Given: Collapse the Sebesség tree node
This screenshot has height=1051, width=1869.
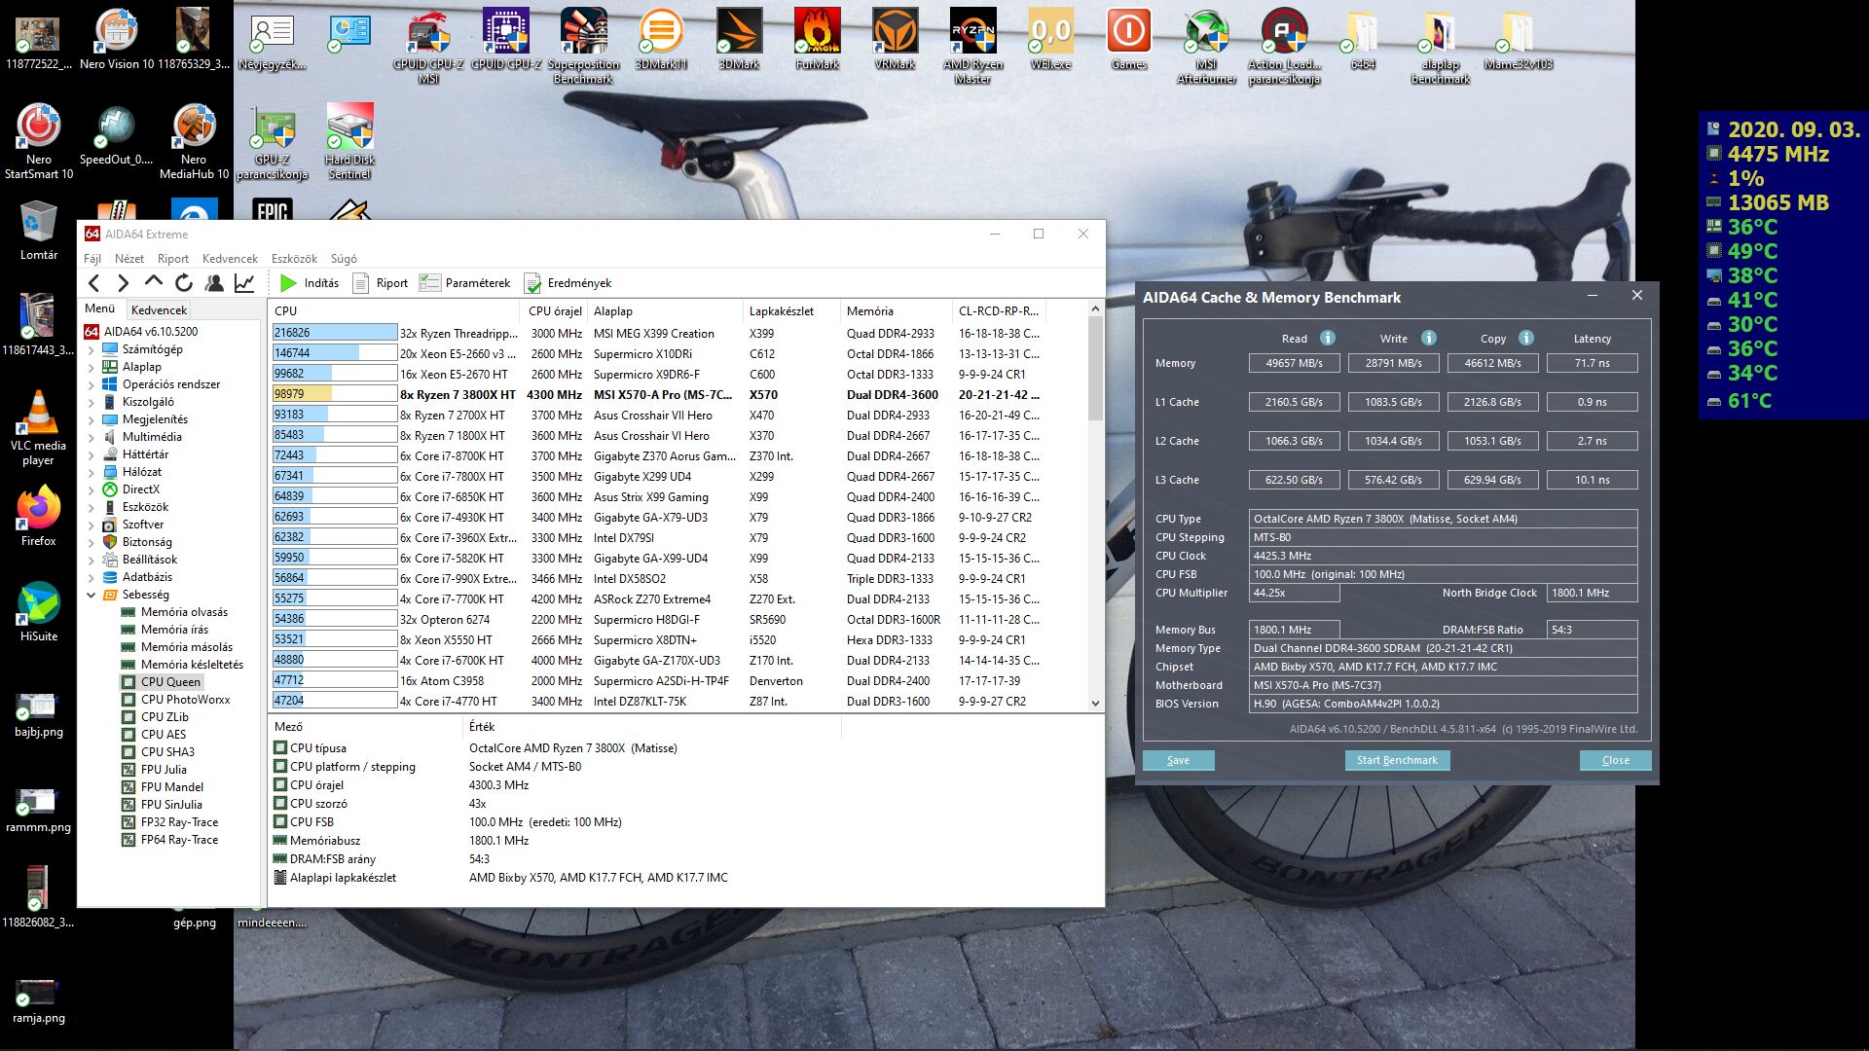Looking at the screenshot, I should click(x=92, y=595).
